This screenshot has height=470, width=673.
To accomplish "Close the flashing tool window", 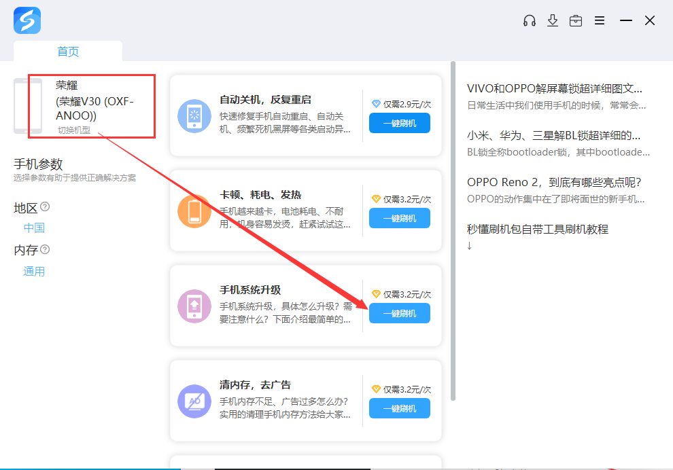I will (x=650, y=20).
